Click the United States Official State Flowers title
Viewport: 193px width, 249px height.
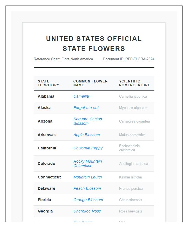pos(94,44)
